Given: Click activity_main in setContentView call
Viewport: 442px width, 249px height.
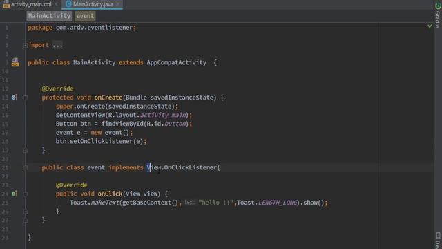Looking at the screenshot, I should click(x=163, y=115).
